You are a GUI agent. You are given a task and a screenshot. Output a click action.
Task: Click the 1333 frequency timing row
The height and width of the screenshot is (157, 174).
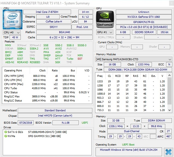pos(131,82)
